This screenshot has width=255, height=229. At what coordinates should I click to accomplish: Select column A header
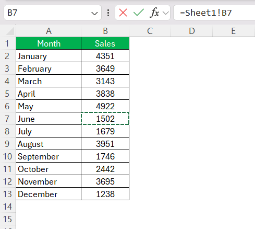pos(48,31)
